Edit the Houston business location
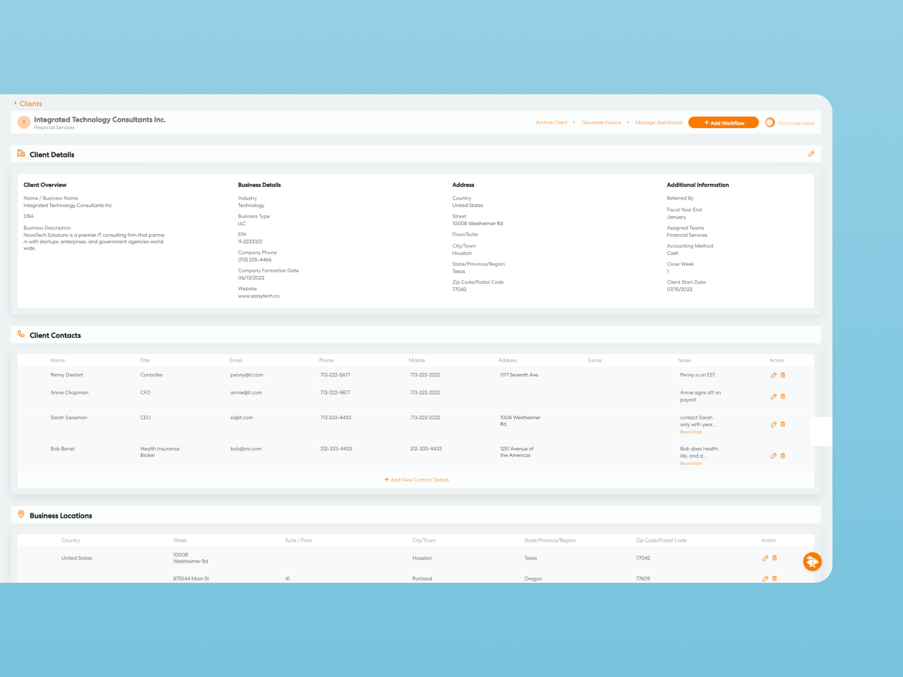 pos(765,558)
